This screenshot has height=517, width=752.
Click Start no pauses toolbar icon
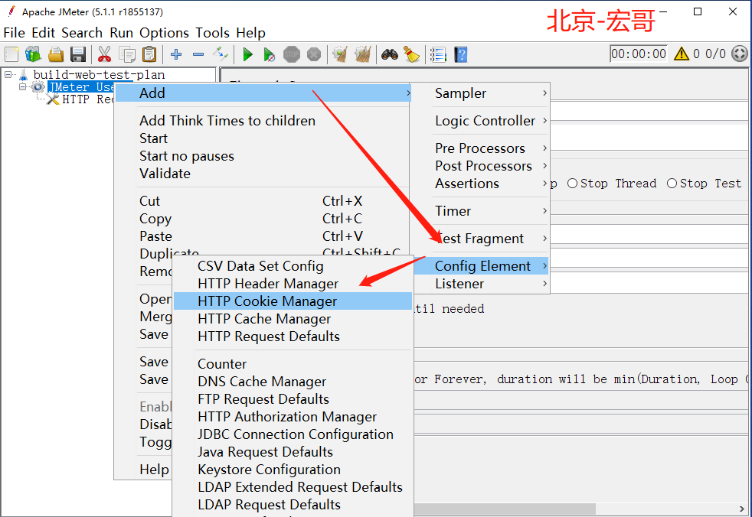click(x=270, y=54)
